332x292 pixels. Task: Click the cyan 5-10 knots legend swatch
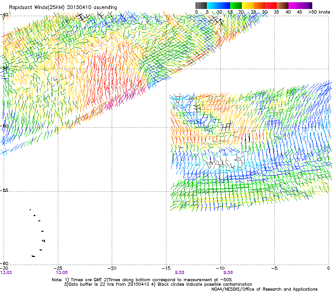click(x=212, y=5)
